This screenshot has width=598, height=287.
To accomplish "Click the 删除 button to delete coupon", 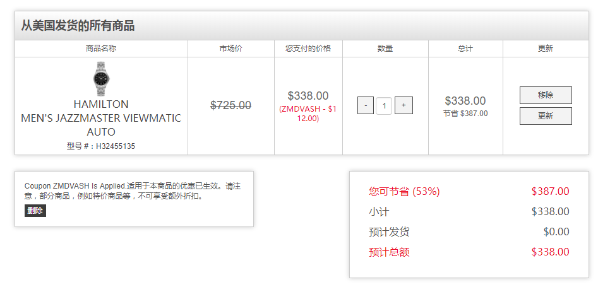I will coord(35,211).
